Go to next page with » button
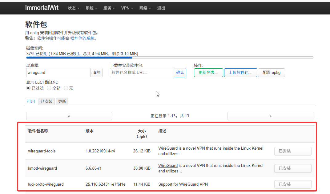Image resolution: width=330 pixels, height=194 pixels. point(271,116)
